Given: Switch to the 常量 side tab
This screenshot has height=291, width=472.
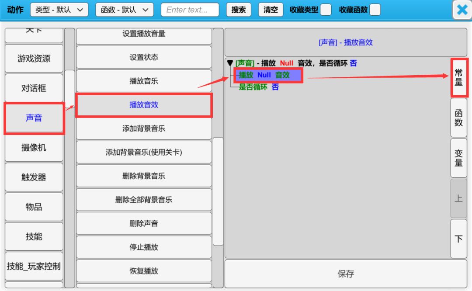Looking at the screenshot, I should point(458,77).
